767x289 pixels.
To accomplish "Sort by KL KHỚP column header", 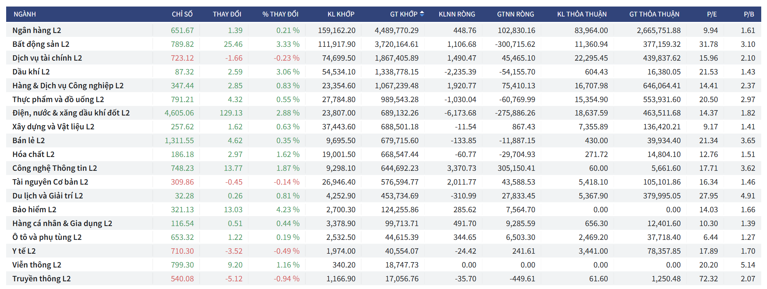I will pyautogui.click(x=340, y=14).
